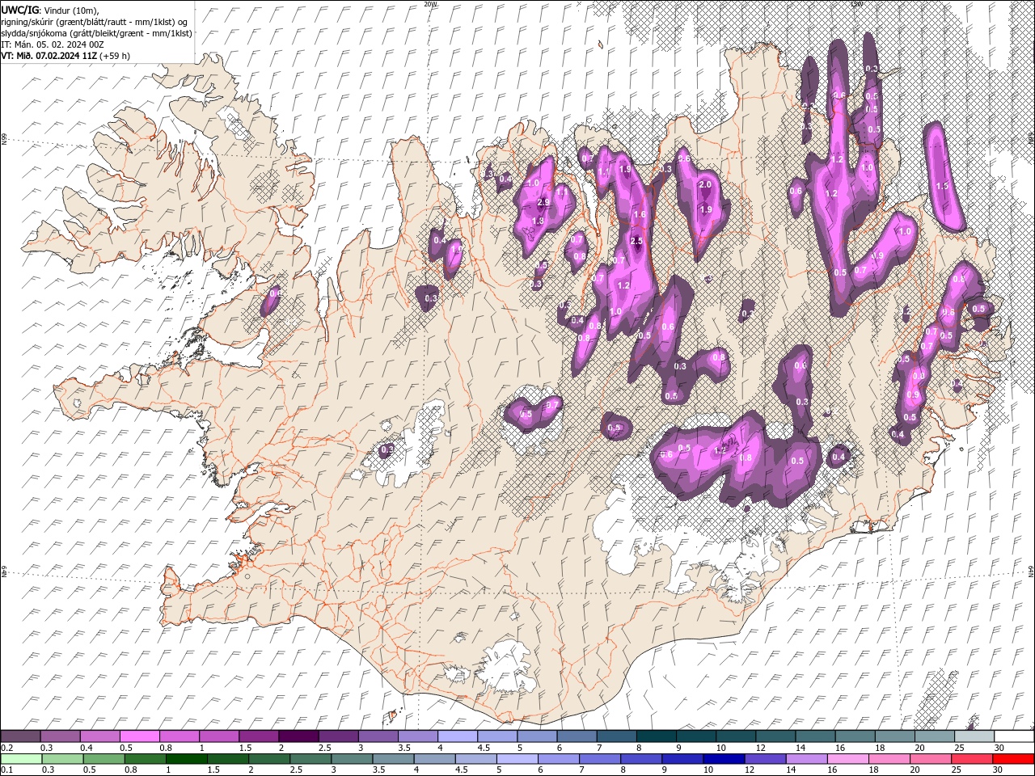Pick the slate blue 6 snow-scale swatch
Viewport: 1035px width, 776px height.
point(577,736)
